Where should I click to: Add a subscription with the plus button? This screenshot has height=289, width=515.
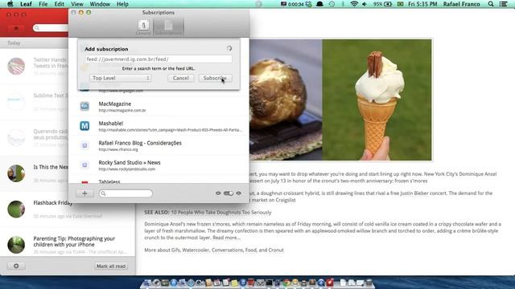point(84,193)
